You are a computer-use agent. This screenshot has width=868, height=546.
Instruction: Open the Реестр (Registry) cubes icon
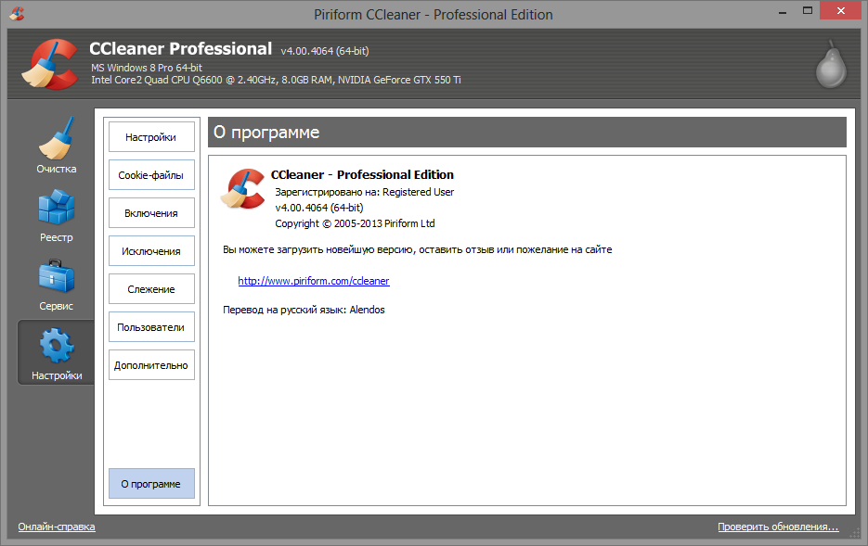56,209
